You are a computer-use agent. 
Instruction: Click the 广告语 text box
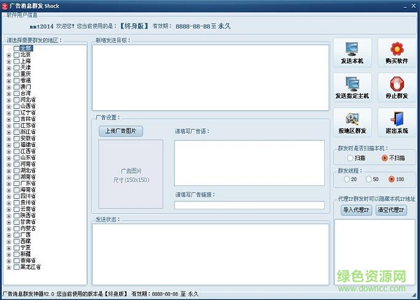click(249, 163)
